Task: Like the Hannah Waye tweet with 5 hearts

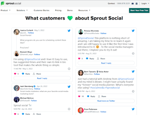Action: (15, 74)
